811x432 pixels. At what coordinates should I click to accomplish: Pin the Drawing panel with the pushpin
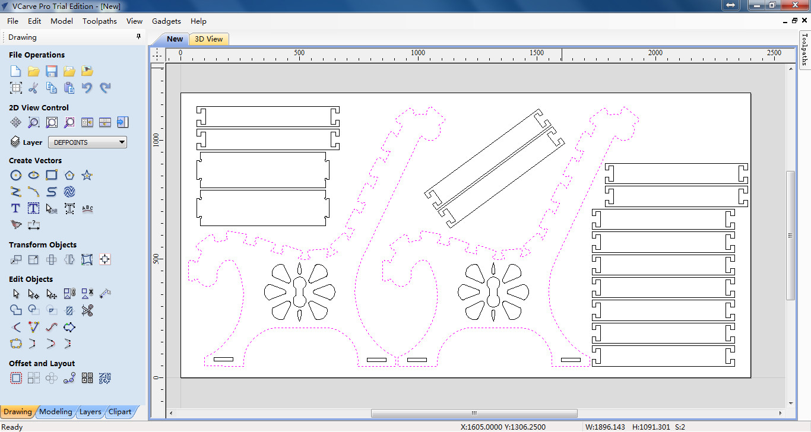click(139, 37)
